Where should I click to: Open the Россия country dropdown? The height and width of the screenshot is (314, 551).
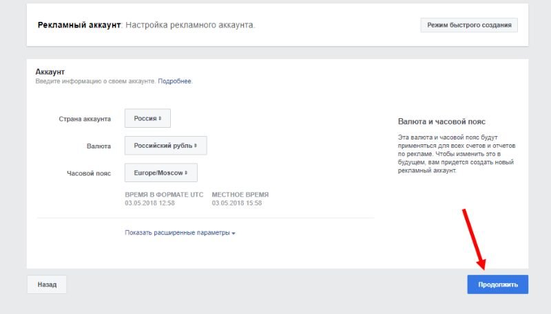(x=147, y=118)
